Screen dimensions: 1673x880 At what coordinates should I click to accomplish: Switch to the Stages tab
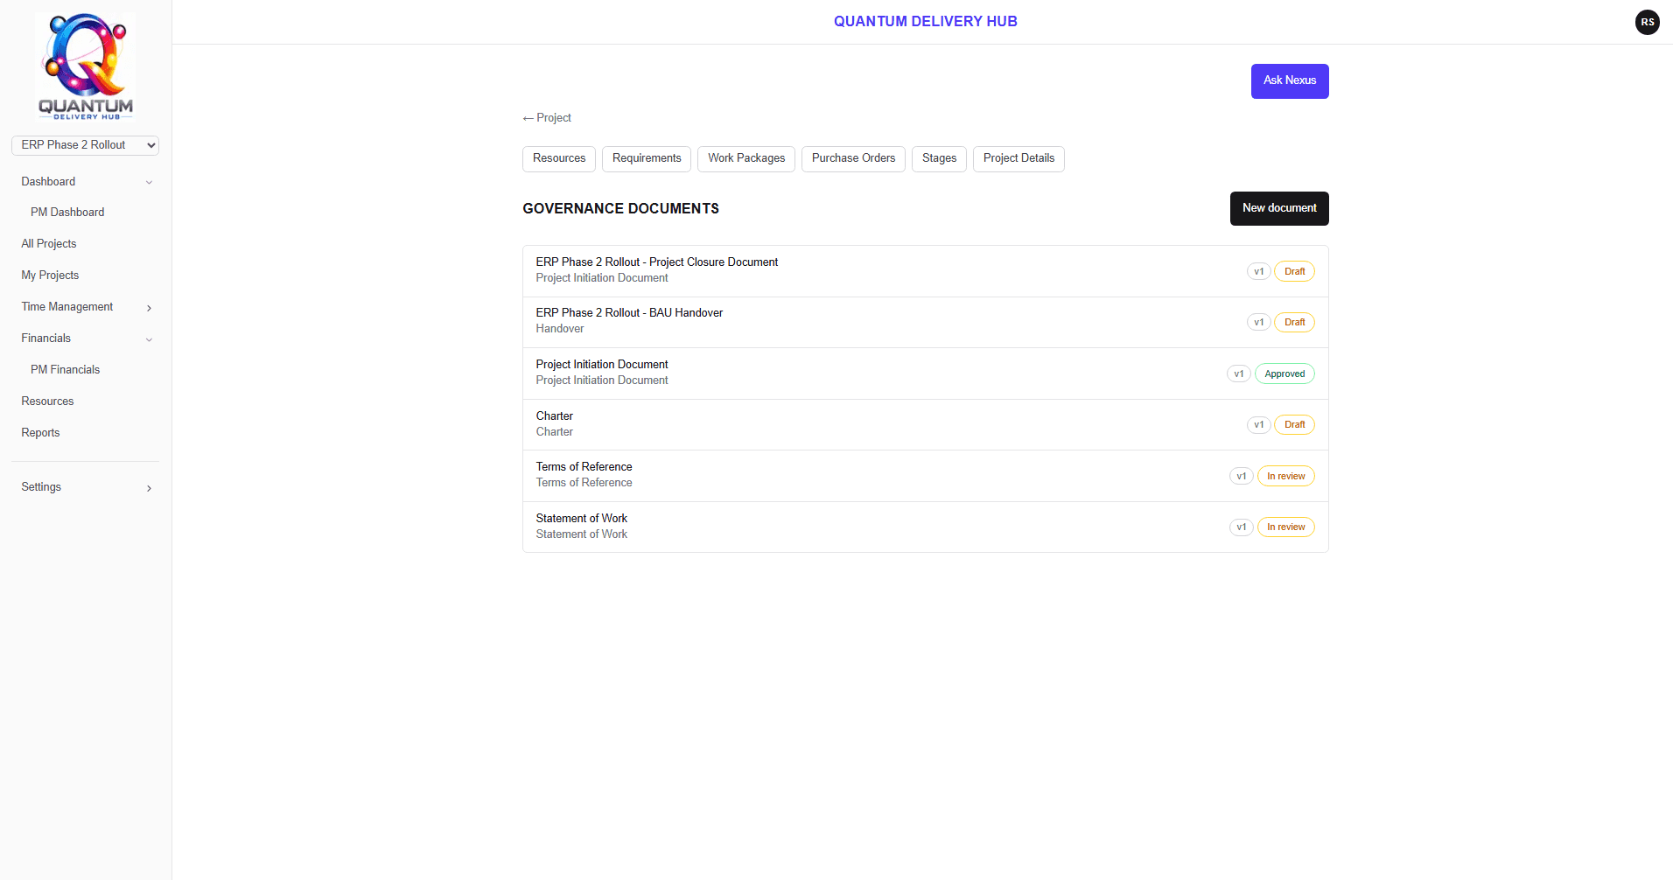[939, 159]
